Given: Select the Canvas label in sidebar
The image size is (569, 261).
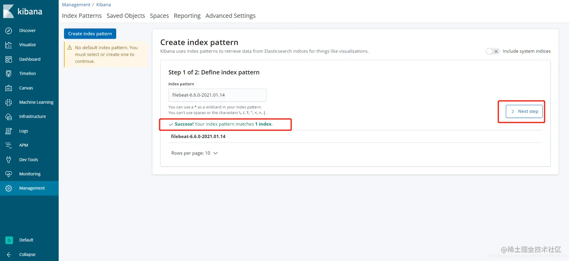Looking at the screenshot, I should tap(26, 88).
